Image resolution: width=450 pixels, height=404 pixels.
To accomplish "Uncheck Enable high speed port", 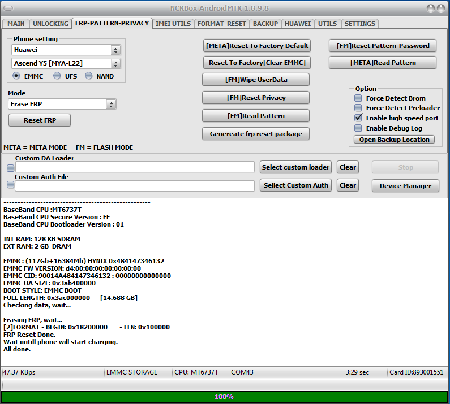I will coord(358,118).
